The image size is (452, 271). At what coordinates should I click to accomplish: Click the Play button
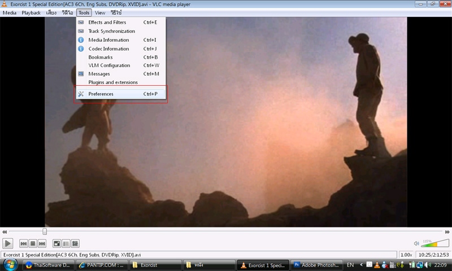click(x=7, y=244)
